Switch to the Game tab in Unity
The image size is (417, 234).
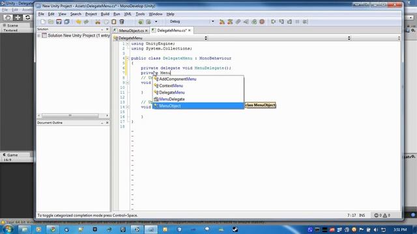[10, 155]
